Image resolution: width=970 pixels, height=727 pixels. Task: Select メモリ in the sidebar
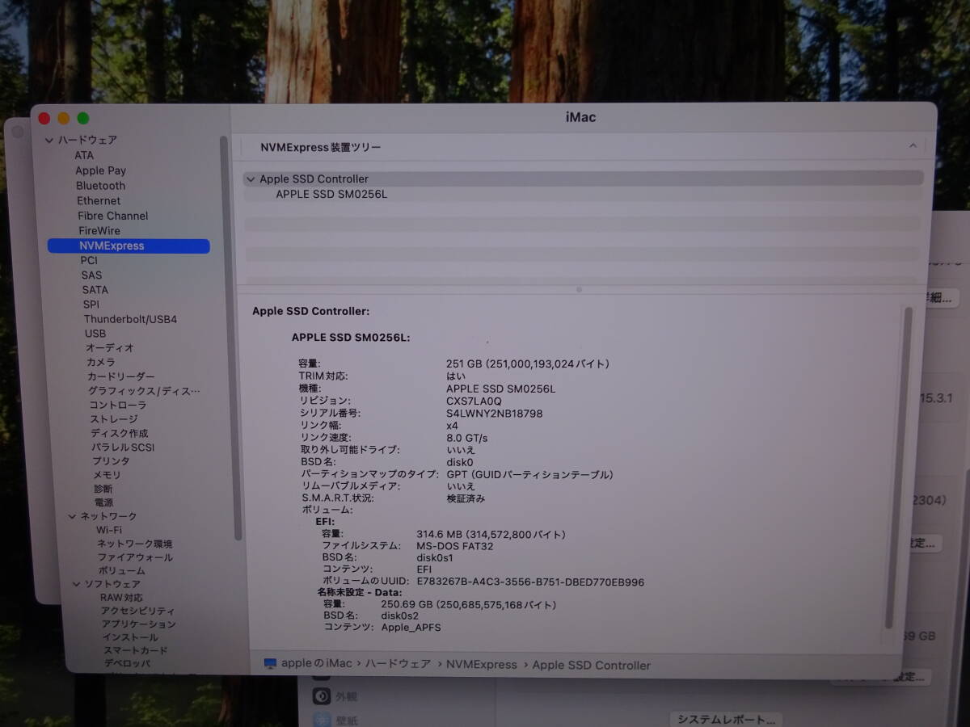107,475
